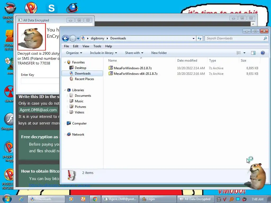Switch to Downloads taskbar button

(x=46, y=199)
